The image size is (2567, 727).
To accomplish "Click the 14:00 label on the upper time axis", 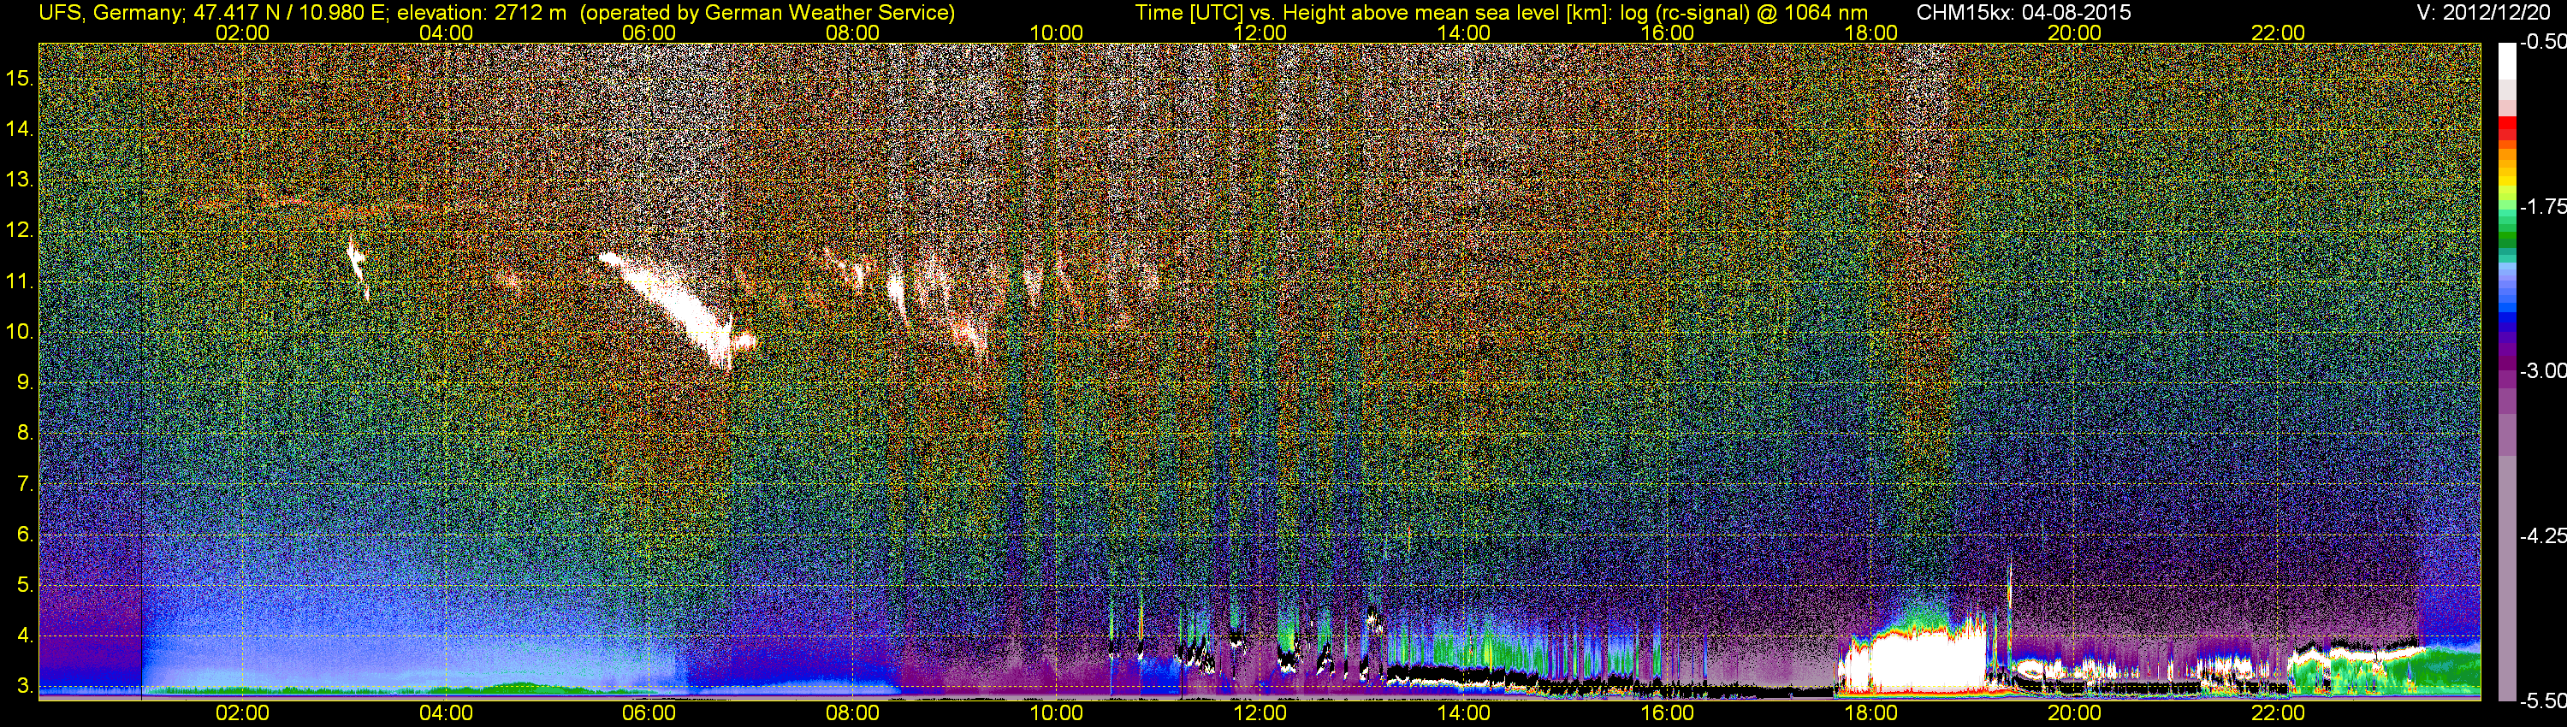I will [x=1464, y=33].
